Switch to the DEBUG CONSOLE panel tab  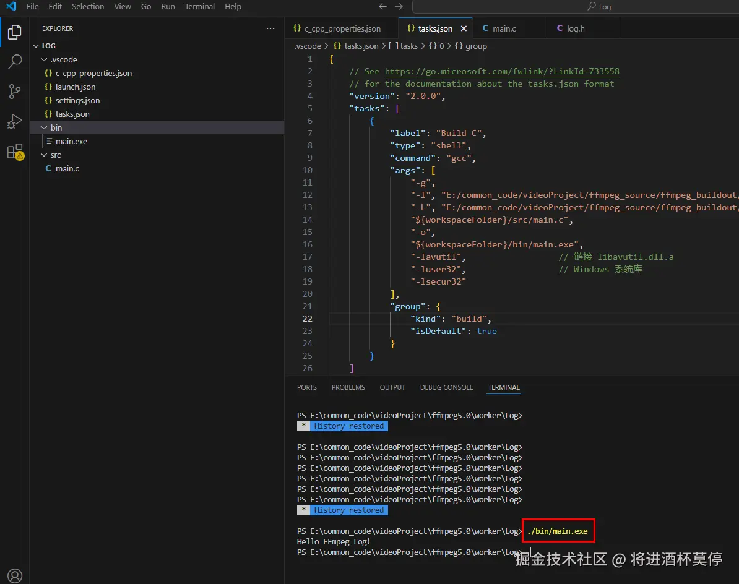point(446,387)
